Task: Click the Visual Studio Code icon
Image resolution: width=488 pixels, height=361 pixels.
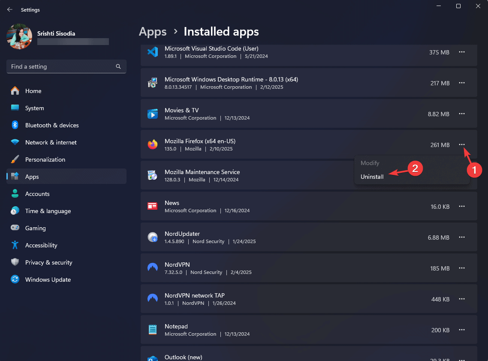Action: [x=153, y=52]
